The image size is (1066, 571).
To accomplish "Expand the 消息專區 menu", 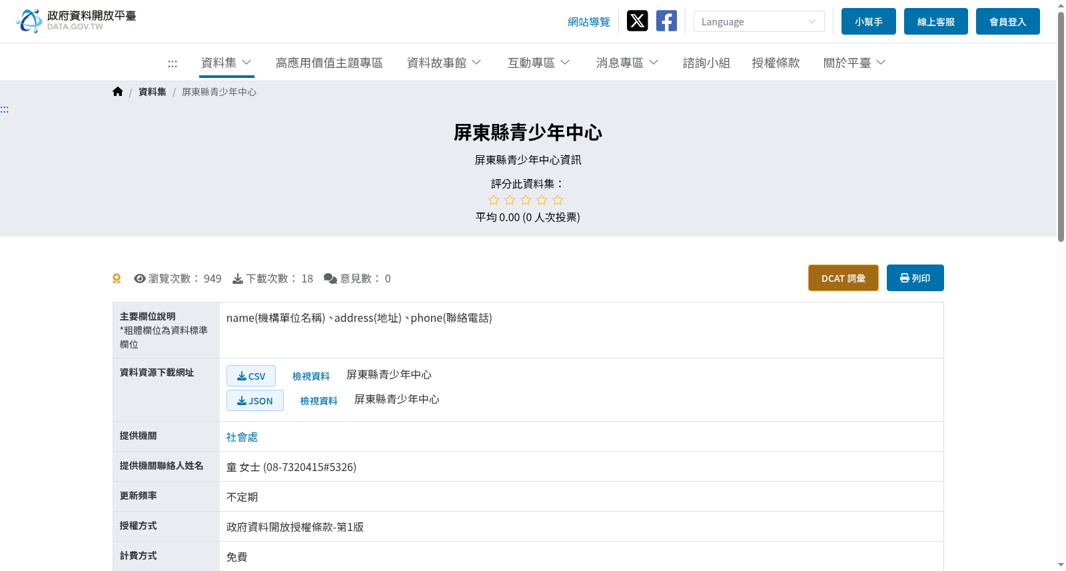I will [627, 63].
